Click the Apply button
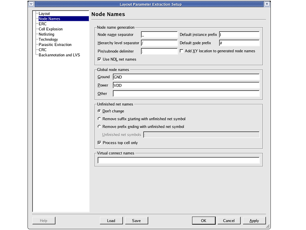Viewport: 306px width, 230px height. click(254, 220)
